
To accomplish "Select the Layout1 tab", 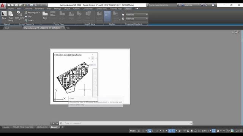I will pos(55,127).
